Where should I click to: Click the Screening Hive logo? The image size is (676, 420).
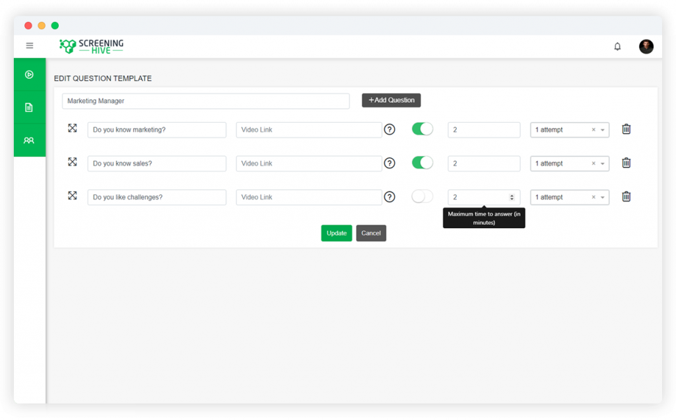click(x=90, y=46)
